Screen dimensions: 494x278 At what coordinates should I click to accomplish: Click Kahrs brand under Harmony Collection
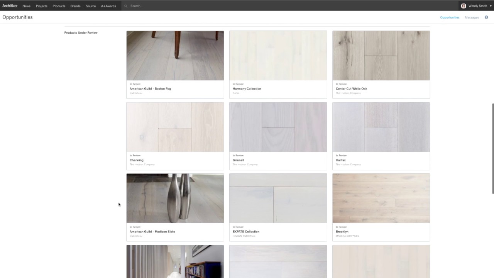[x=236, y=93]
